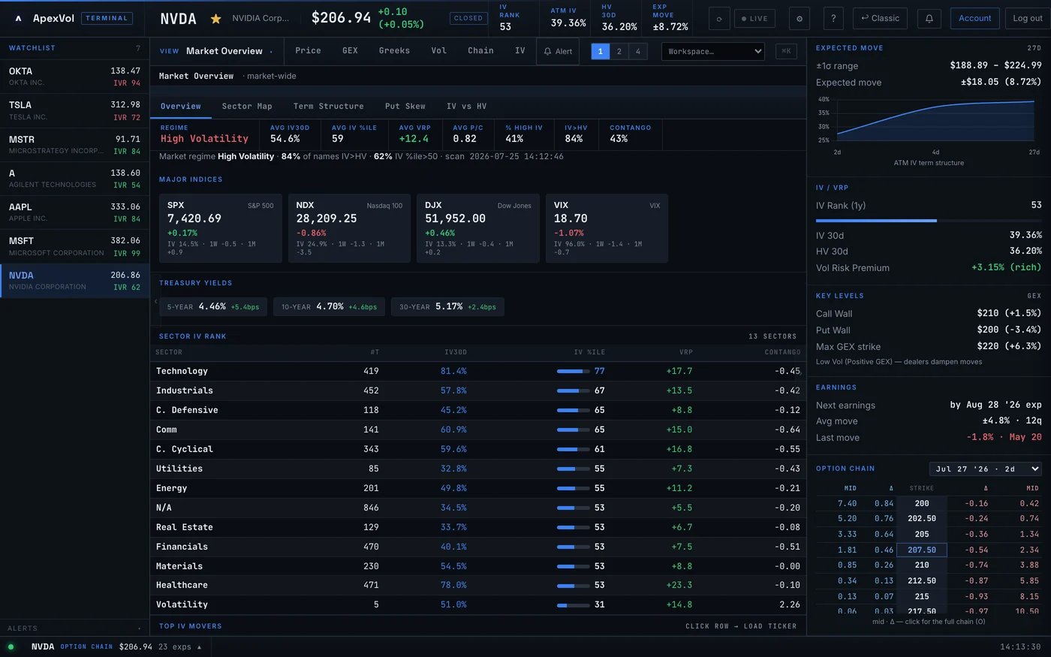Sort sectors by VRP column header
The height and width of the screenshot is (657, 1051).
(x=686, y=352)
